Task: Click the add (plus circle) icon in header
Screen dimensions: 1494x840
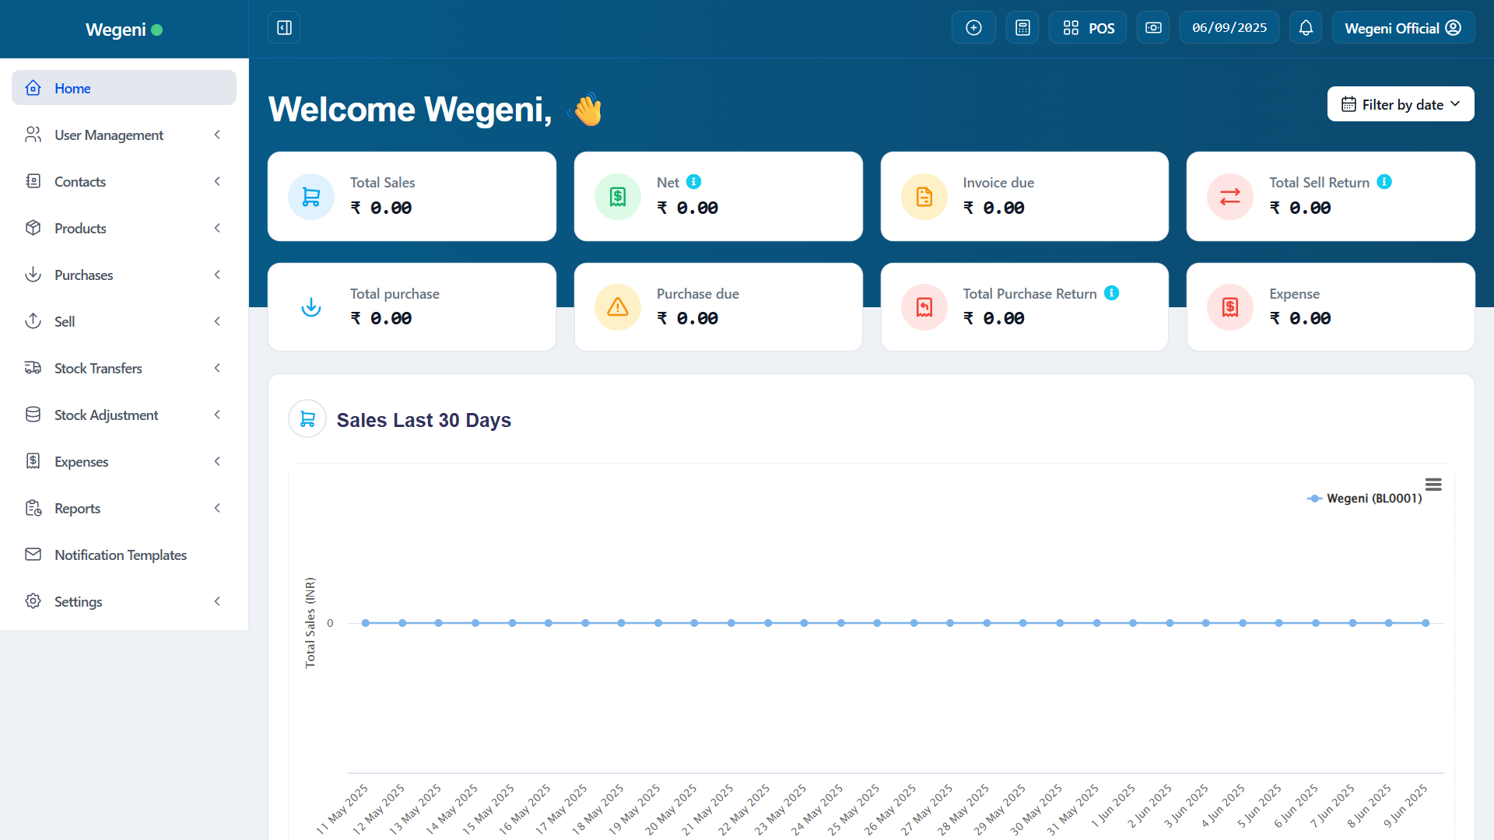Action: tap(973, 28)
